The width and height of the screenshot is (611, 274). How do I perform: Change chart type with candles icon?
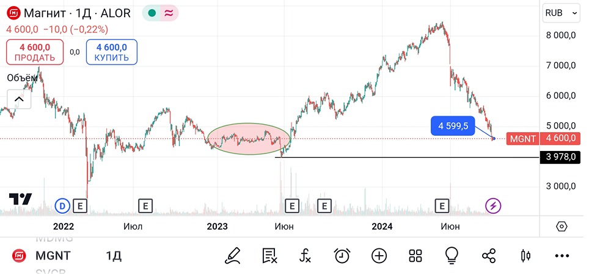pyautogui.click(x=525, y=256)
